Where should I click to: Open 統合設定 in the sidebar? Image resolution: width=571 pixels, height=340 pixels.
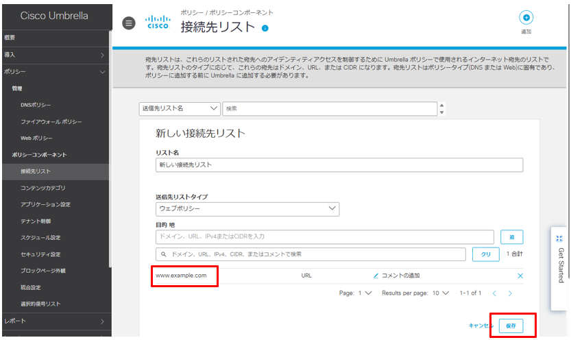[x=31, y=287]
